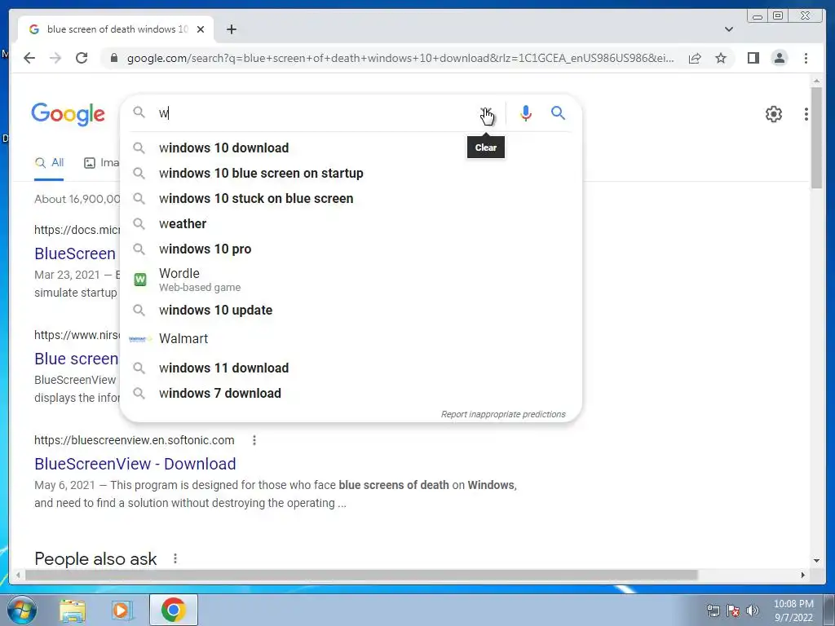Choose the Wordle web-based game suggestion
Viewport: 835px width, 626px height.
351,280
